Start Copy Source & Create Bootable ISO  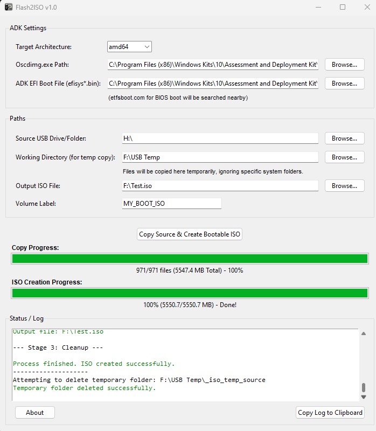point(190,234)
